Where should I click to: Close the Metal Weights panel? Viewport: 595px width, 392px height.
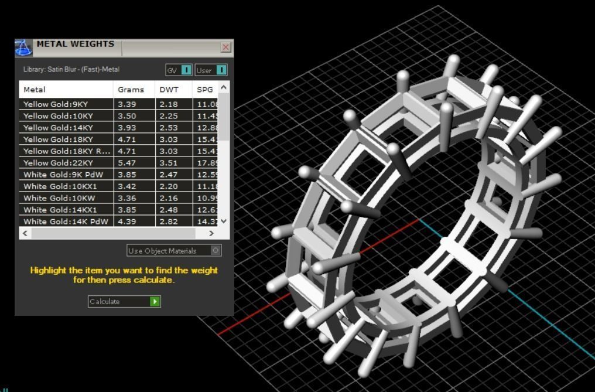click(x=226, y=47)
